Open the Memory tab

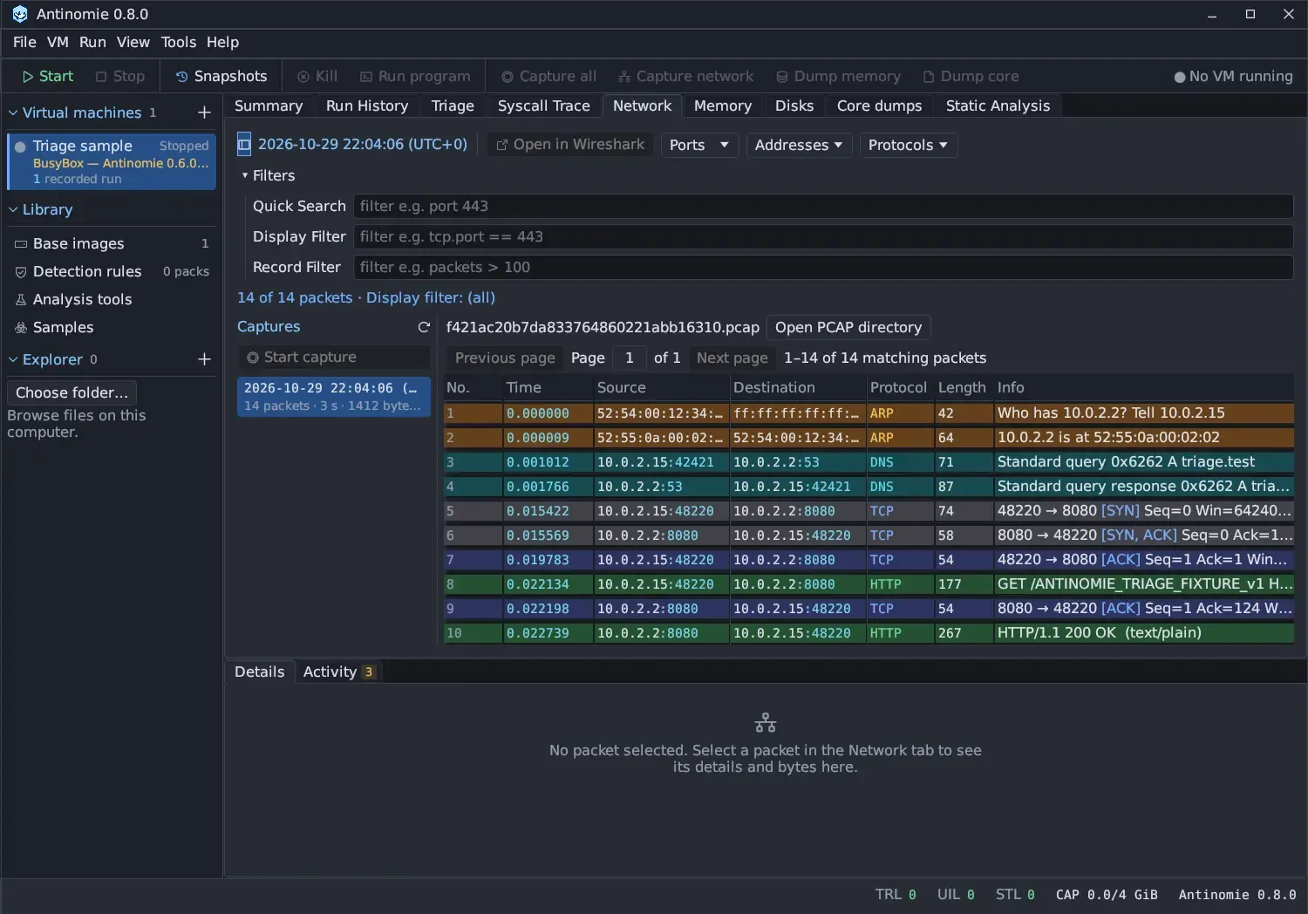coord(723,106)
